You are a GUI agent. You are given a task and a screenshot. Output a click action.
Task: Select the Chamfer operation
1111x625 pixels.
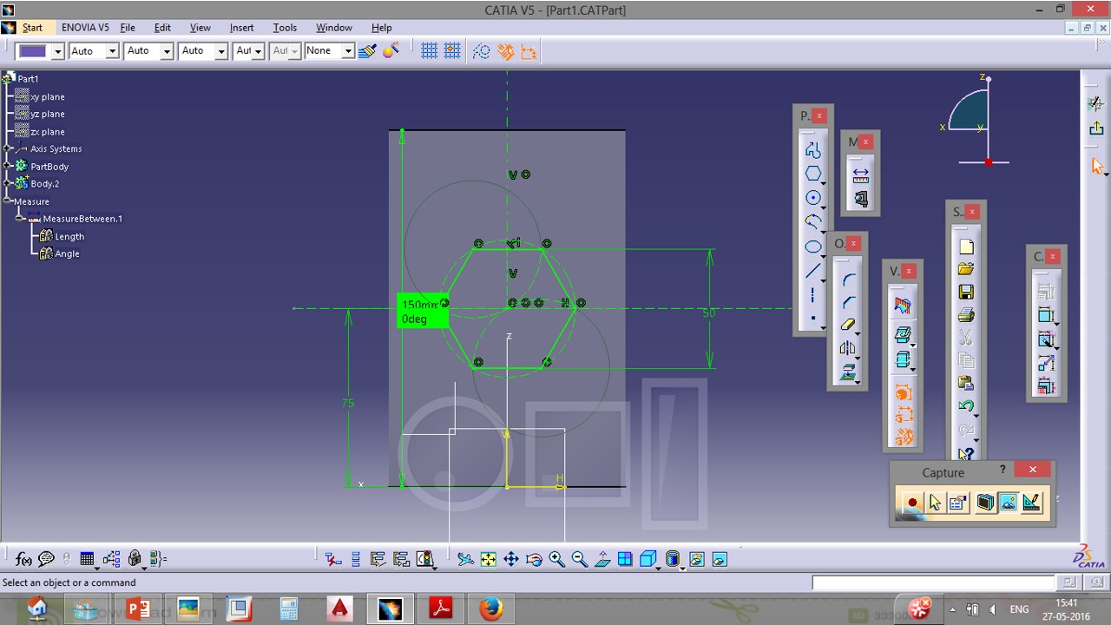point(848,302)
